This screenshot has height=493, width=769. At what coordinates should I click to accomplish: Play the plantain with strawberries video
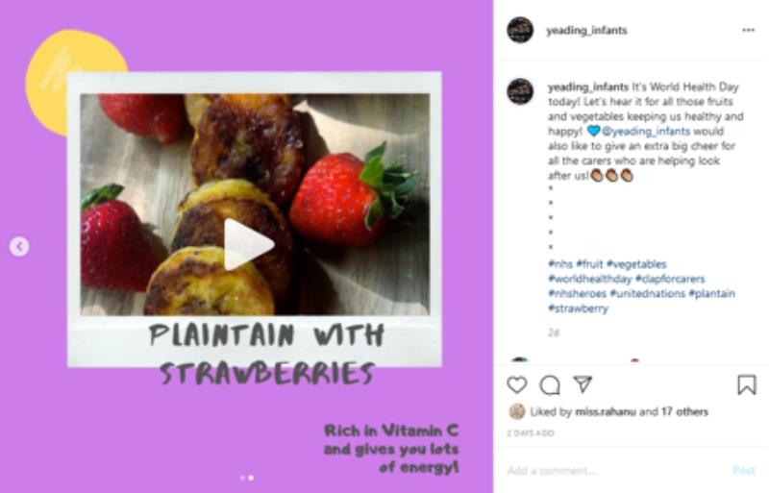[248, 244]
